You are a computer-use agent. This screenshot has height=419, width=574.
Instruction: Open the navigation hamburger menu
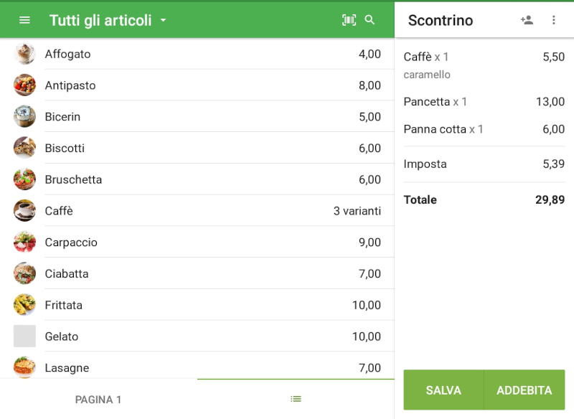[24, 20]
